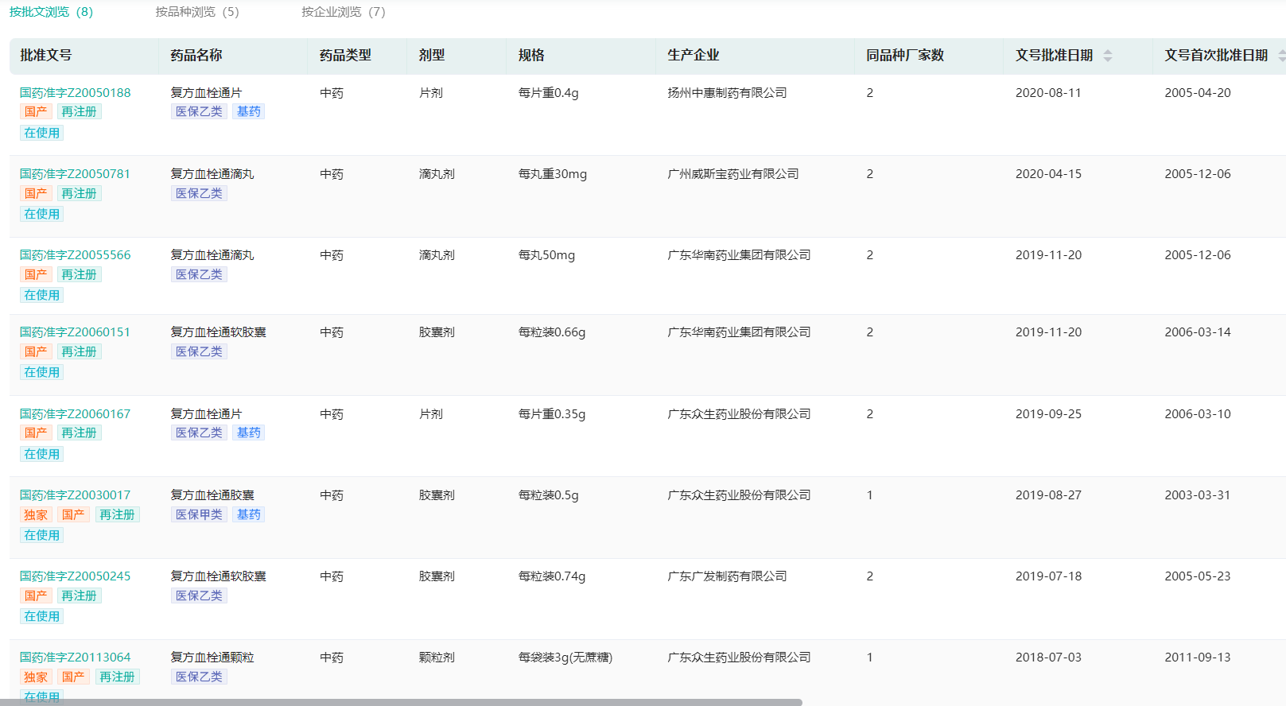Click manufacturer 广东广发制药有限公司
Viewport: 1286px width, 706px height.
click(727, 576)
